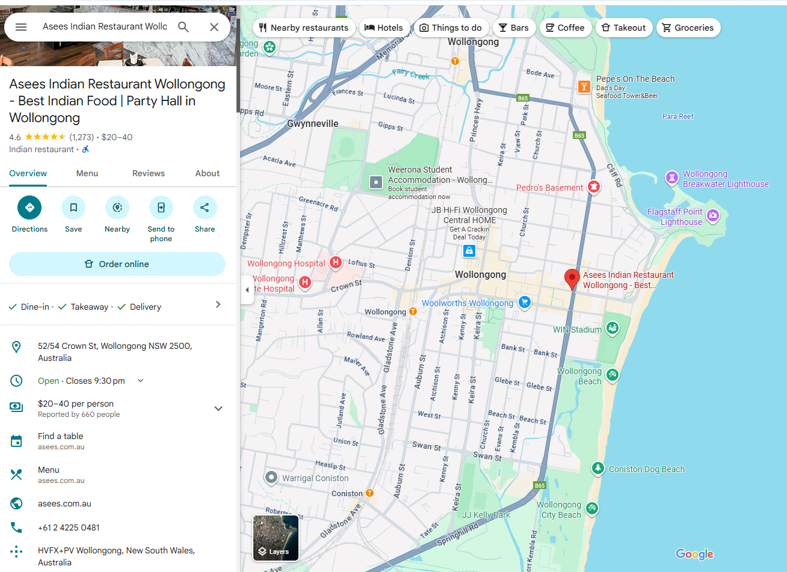Open the asees.com.au website link

[x=65, y=503]
